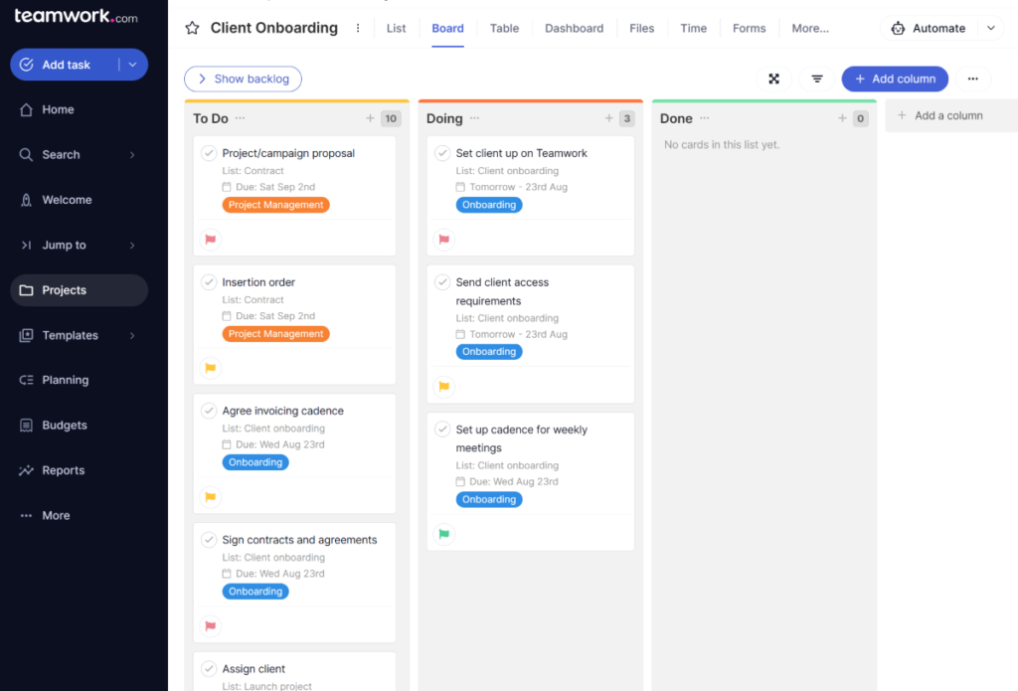Click the card count badge on Doing column
The height and width of the screenshot is (691, 1018).
tap(628, 117)
